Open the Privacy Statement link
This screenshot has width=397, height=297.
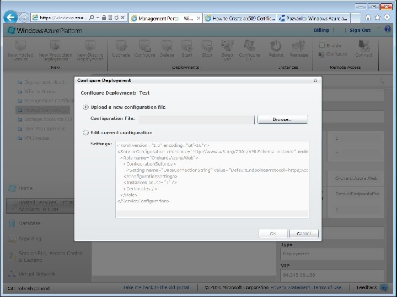pyautogui.click(x=290, y=288)
